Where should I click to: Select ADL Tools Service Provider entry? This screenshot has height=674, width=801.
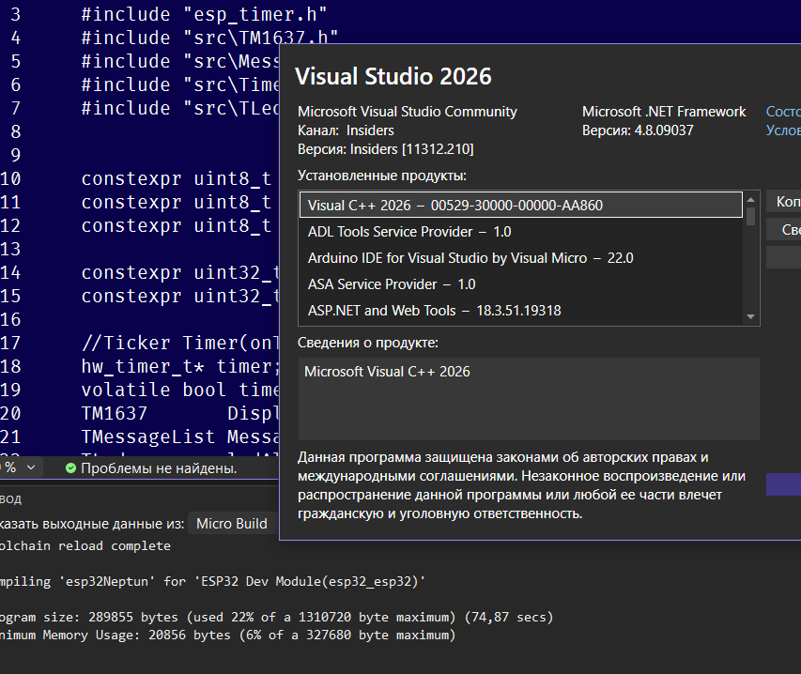pyautogui.click(x=409, y=231)
